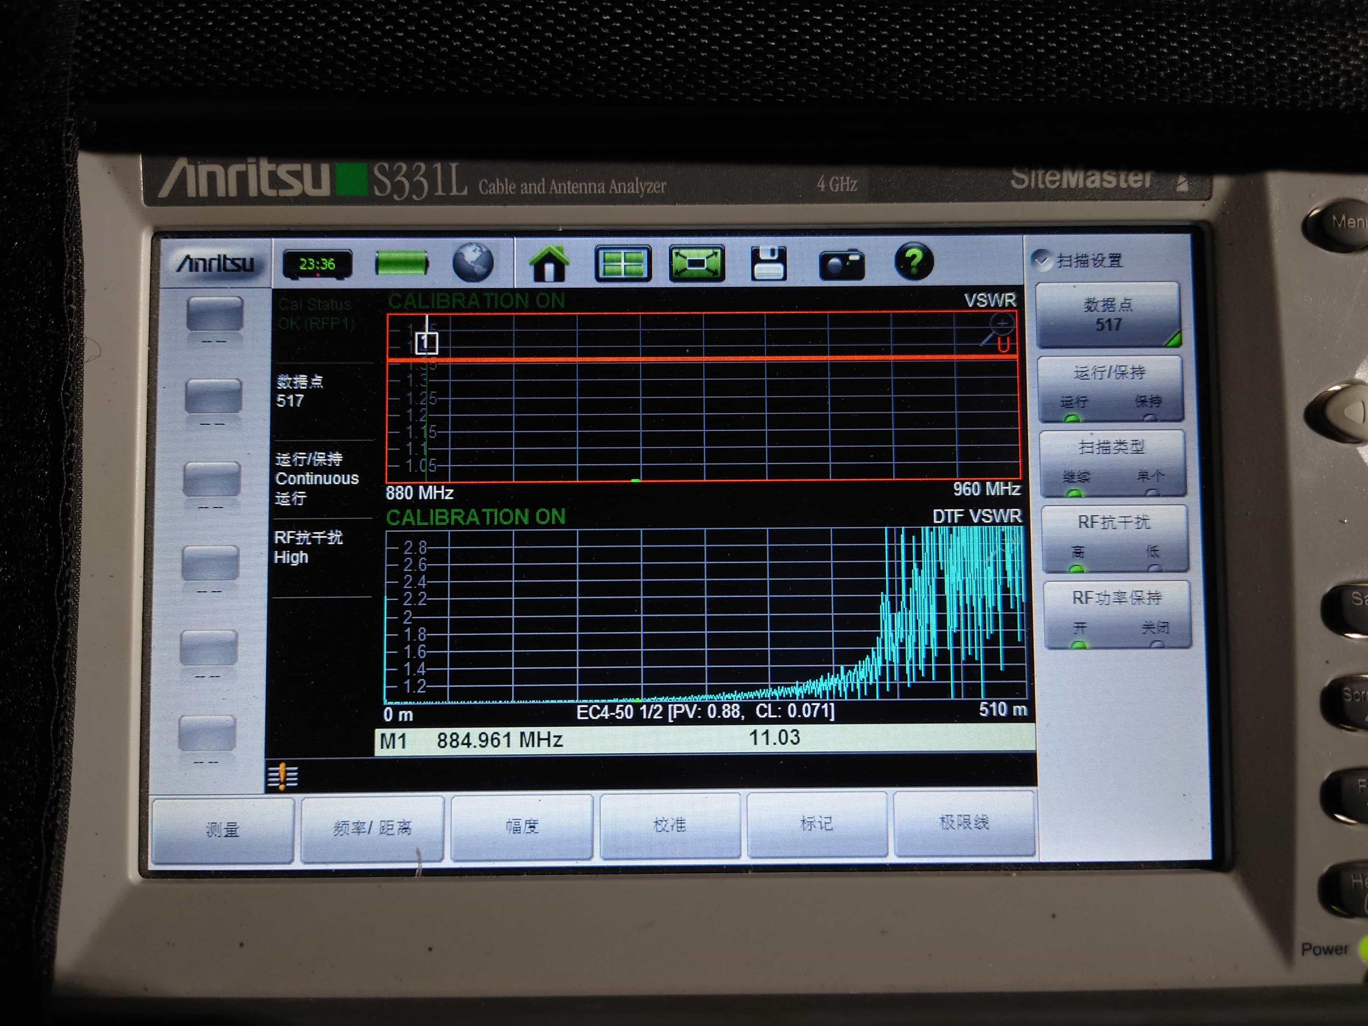This screenshot has width=1368, height=1026.
Task: Toggle 运行/保持 run/hold setting
Action: click(1110, 389)
